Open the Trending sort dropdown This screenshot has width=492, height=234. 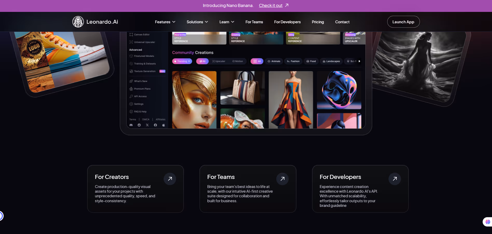click(x=182, y=61)
